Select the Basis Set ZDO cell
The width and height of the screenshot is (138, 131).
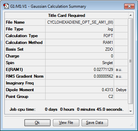click(80, 49)
